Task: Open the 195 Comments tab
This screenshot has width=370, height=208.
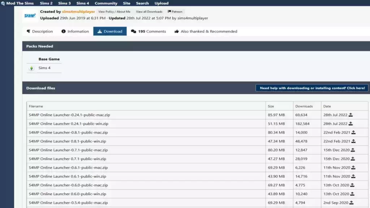Action: pos(149,31)
